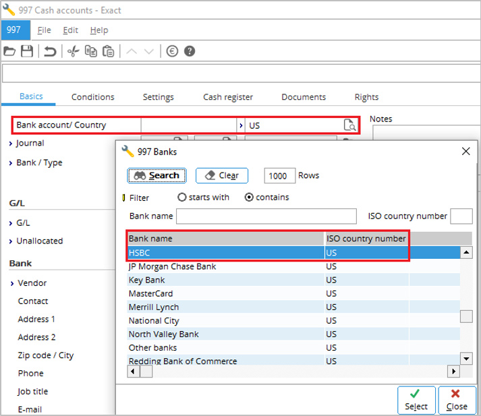Click the Paste clipboard icon

108,51
